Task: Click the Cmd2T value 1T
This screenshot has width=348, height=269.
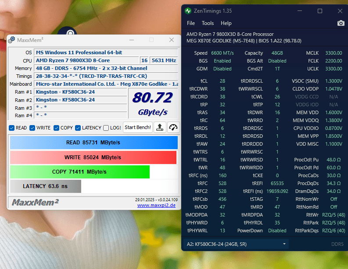Action: click(277, 69)
